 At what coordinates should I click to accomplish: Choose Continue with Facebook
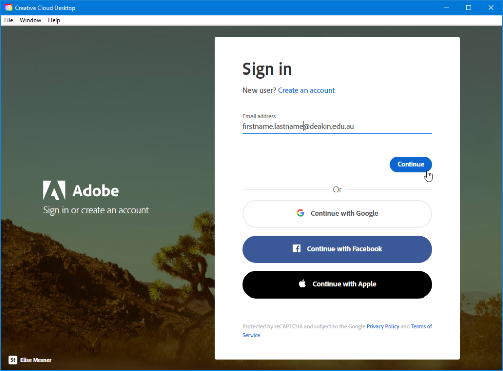[x=337, y=249]
